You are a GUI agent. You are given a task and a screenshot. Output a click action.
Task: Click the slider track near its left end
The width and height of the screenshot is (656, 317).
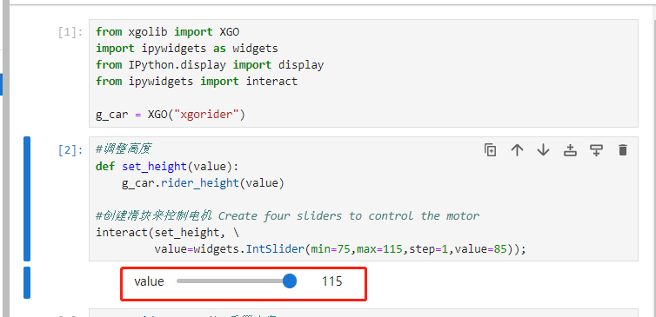click(181, 281)
